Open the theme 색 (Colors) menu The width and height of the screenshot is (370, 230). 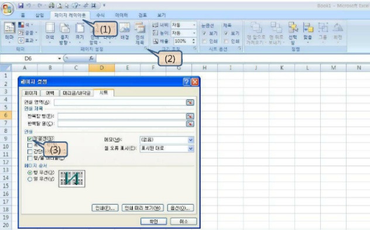point(25,25)
